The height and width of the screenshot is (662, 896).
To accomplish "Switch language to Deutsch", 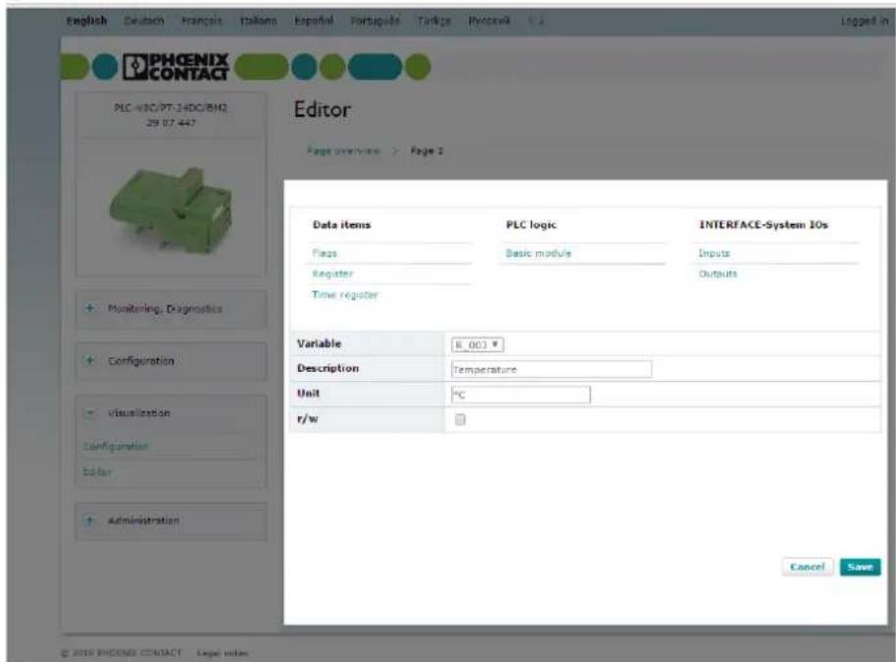I will (144, 21).
